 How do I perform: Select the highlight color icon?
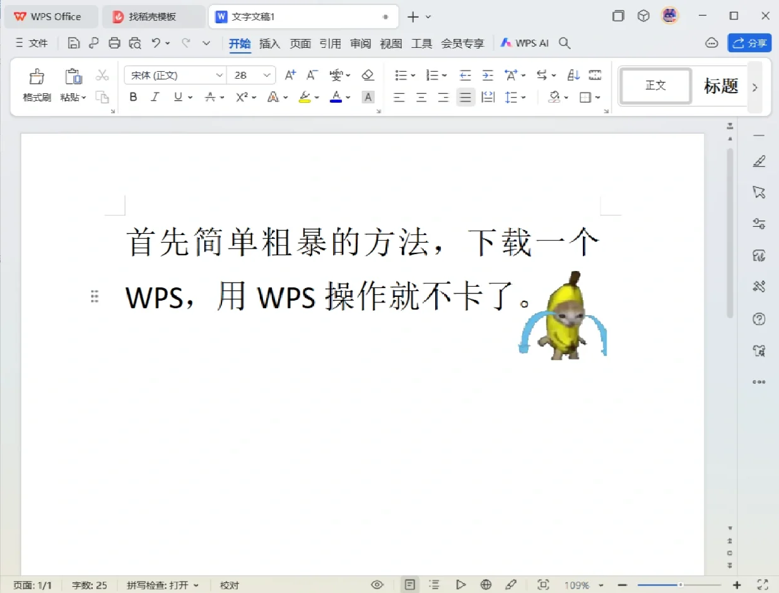[x=305, y=97]
